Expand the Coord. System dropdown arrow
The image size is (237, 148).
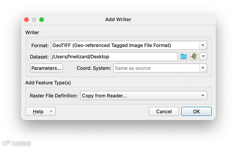click(x=203, y=68)
